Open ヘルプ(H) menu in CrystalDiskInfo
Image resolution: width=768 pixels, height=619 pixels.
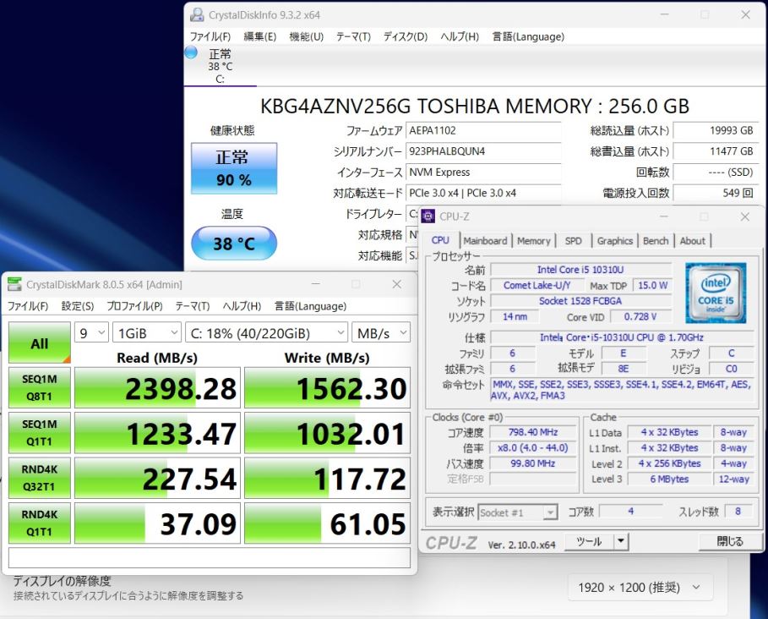coord(460,36)
